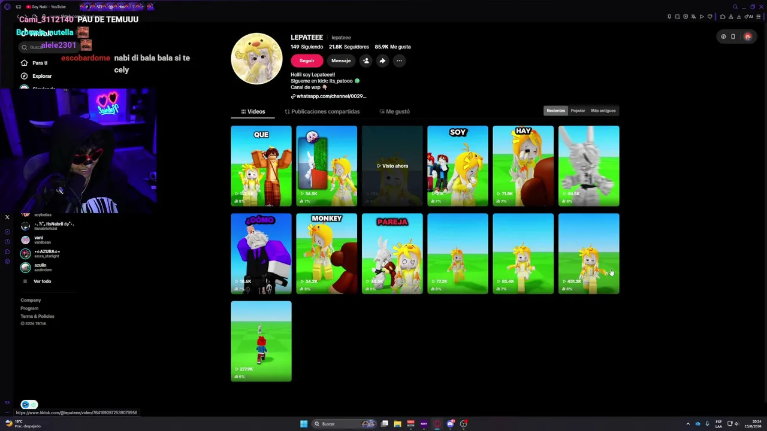Open the ItsNabrii account in following list

click(x=47, y=226)
